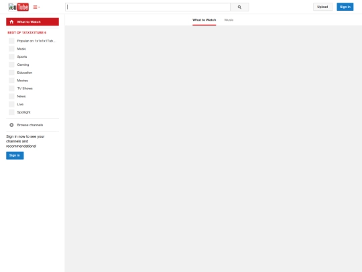
Task: Click the Browse channels plus icon
Action: pyautogui.click(x=11, y=125)
